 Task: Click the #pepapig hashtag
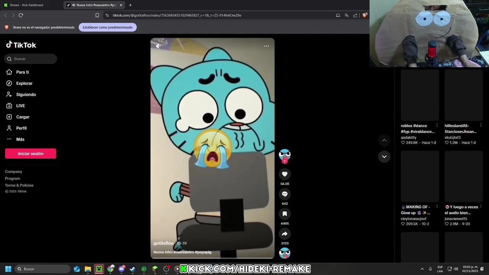point(203,252)
